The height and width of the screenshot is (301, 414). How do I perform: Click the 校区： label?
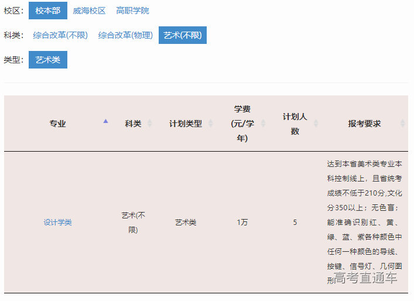[x=13, y=11]
